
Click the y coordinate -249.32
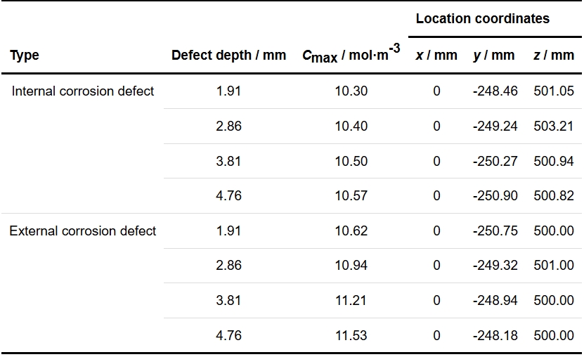pyautogui.click(x=495, y=266)
